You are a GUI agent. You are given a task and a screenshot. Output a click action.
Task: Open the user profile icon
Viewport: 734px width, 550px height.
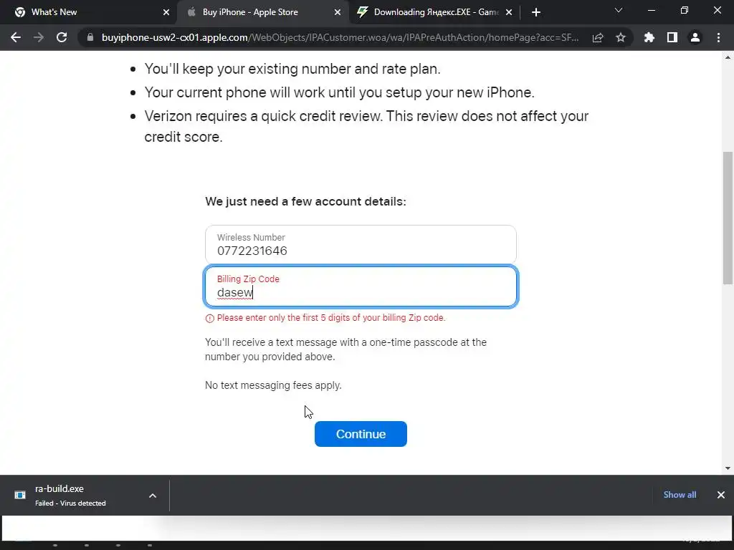695,37
